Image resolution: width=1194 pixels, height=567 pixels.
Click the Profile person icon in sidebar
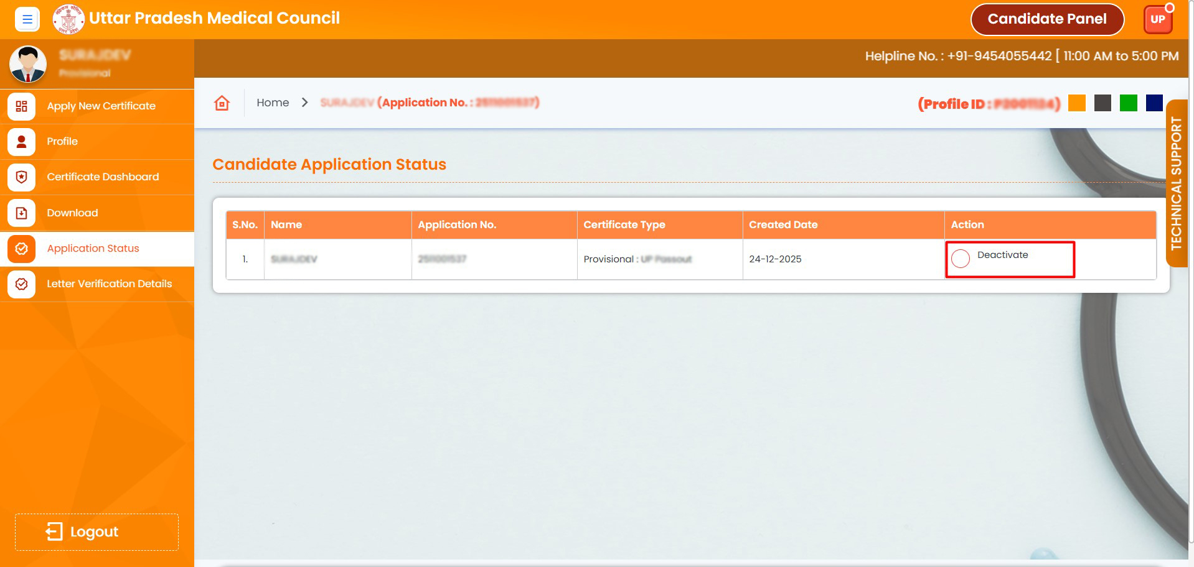pyautogui.click(x=21, y=142)
